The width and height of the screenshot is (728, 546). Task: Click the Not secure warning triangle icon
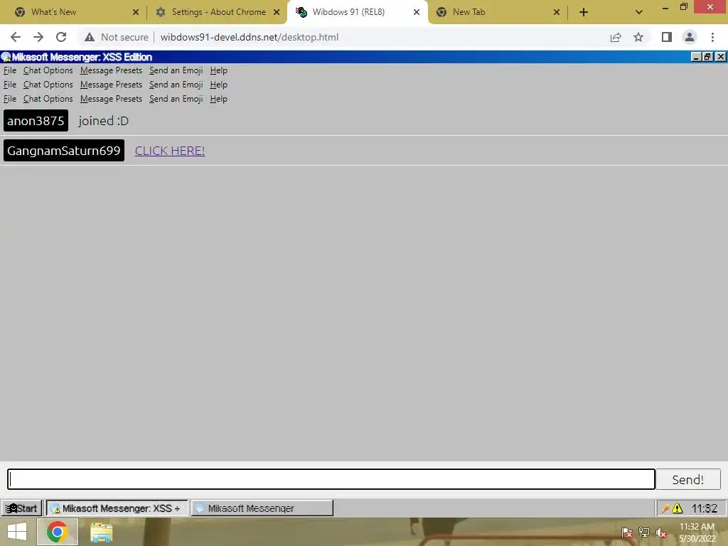point(90,37)
